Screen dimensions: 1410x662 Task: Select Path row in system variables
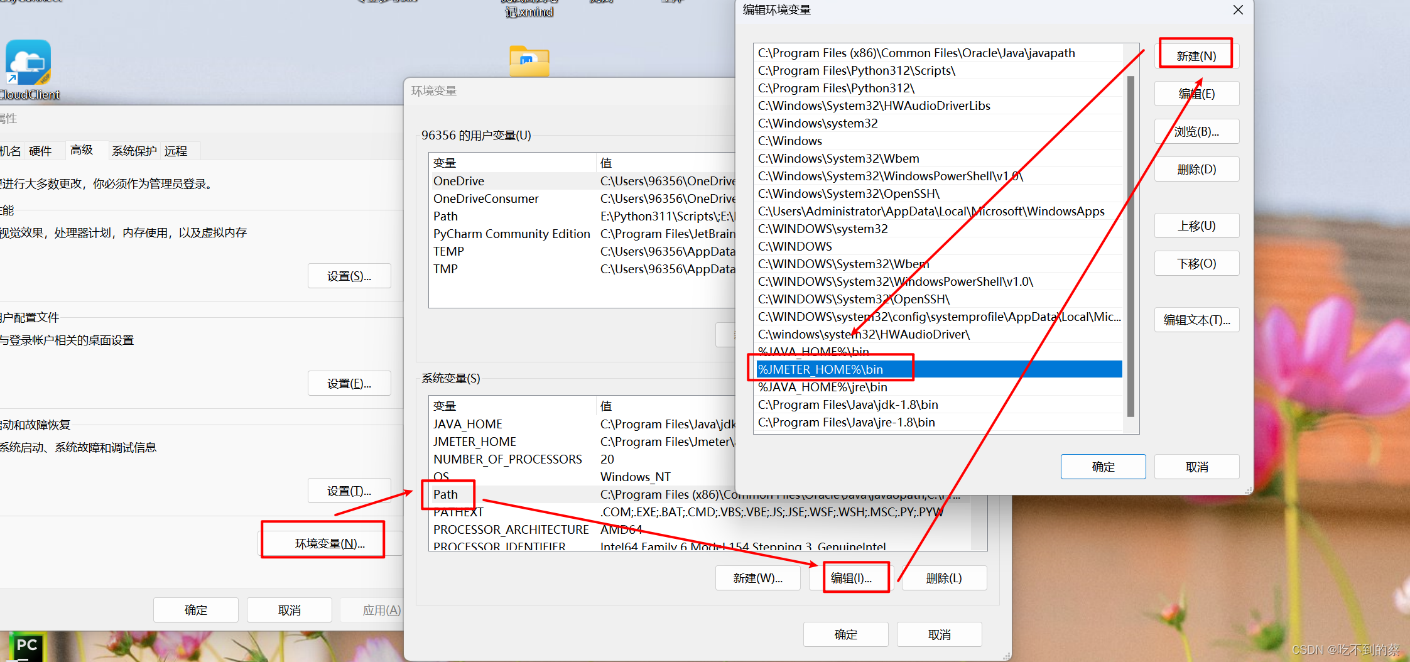click(700, 494)
